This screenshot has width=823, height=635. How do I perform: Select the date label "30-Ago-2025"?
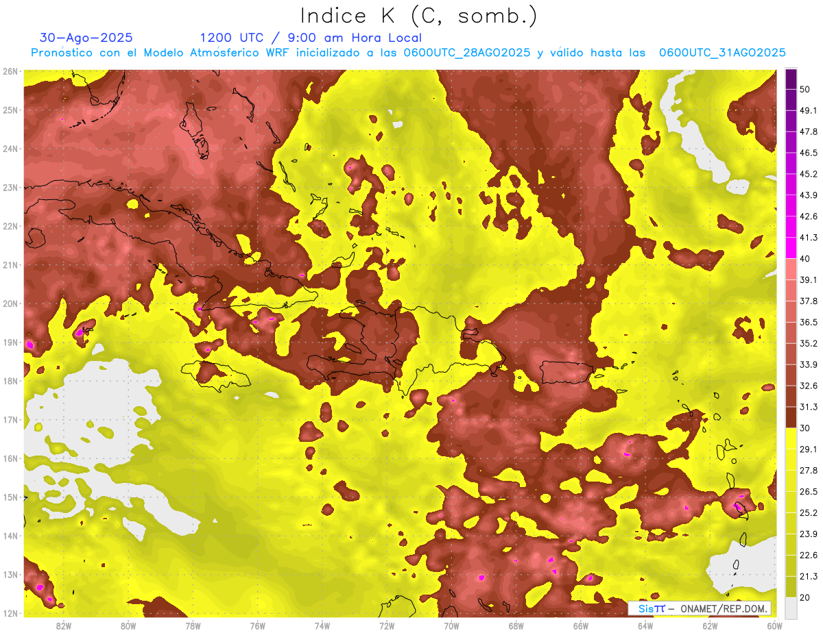pyautogui.click(x=86, y=38)
